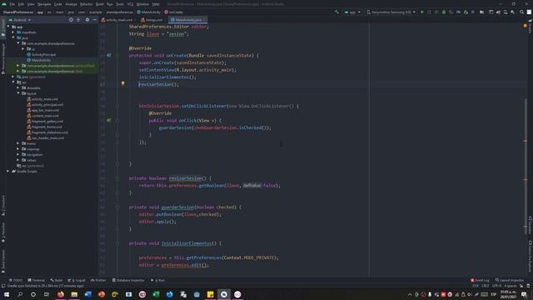This screenshot has height=300, width=533.
Task: Collapse the app module tree node
Action: (x=8, y=27)
